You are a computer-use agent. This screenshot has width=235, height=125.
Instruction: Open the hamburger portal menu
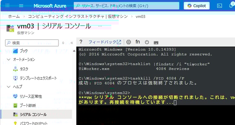(x=21, y=6)
